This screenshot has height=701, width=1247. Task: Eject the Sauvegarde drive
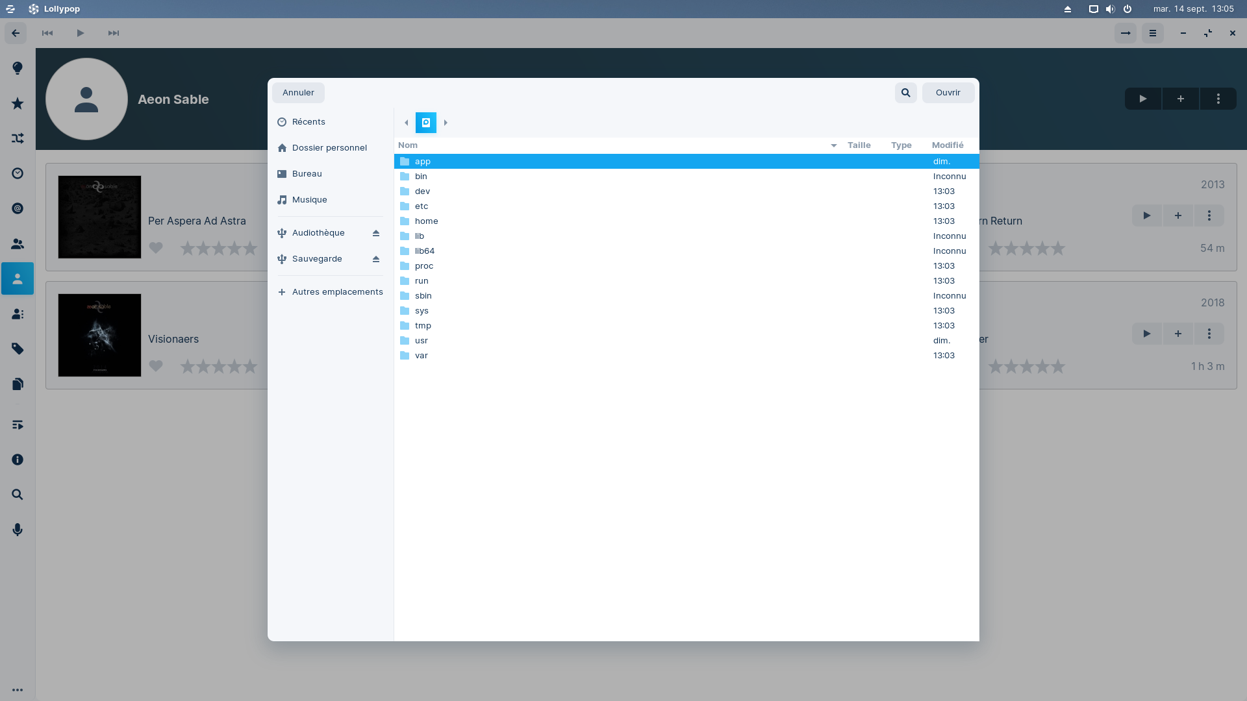click(x=375, y=259)
